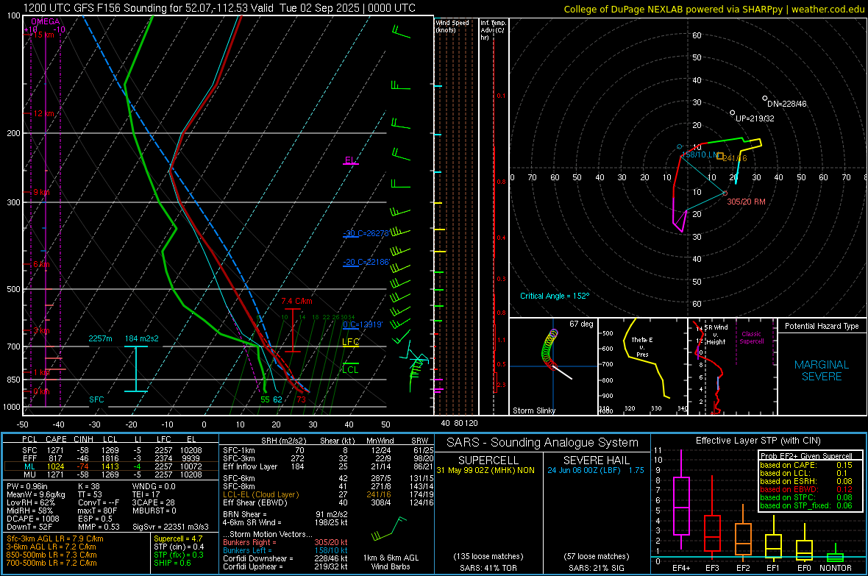Select the '3 km' height marker
Image resolution: width=868 pixels, height=576 pixels.
pos(41,330)
